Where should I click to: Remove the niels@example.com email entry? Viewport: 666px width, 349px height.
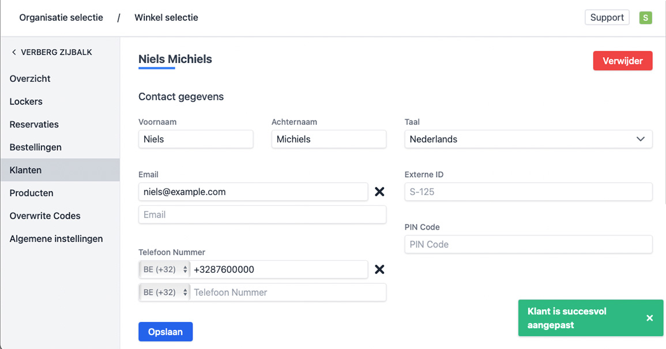coord(379,192)
